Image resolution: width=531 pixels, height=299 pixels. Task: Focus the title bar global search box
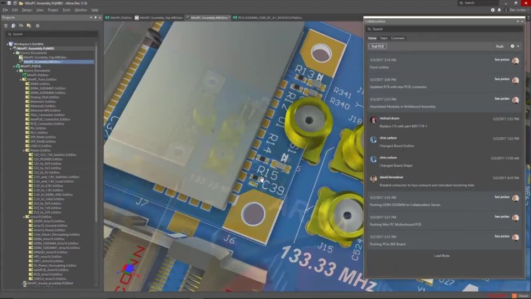point(478,3)
